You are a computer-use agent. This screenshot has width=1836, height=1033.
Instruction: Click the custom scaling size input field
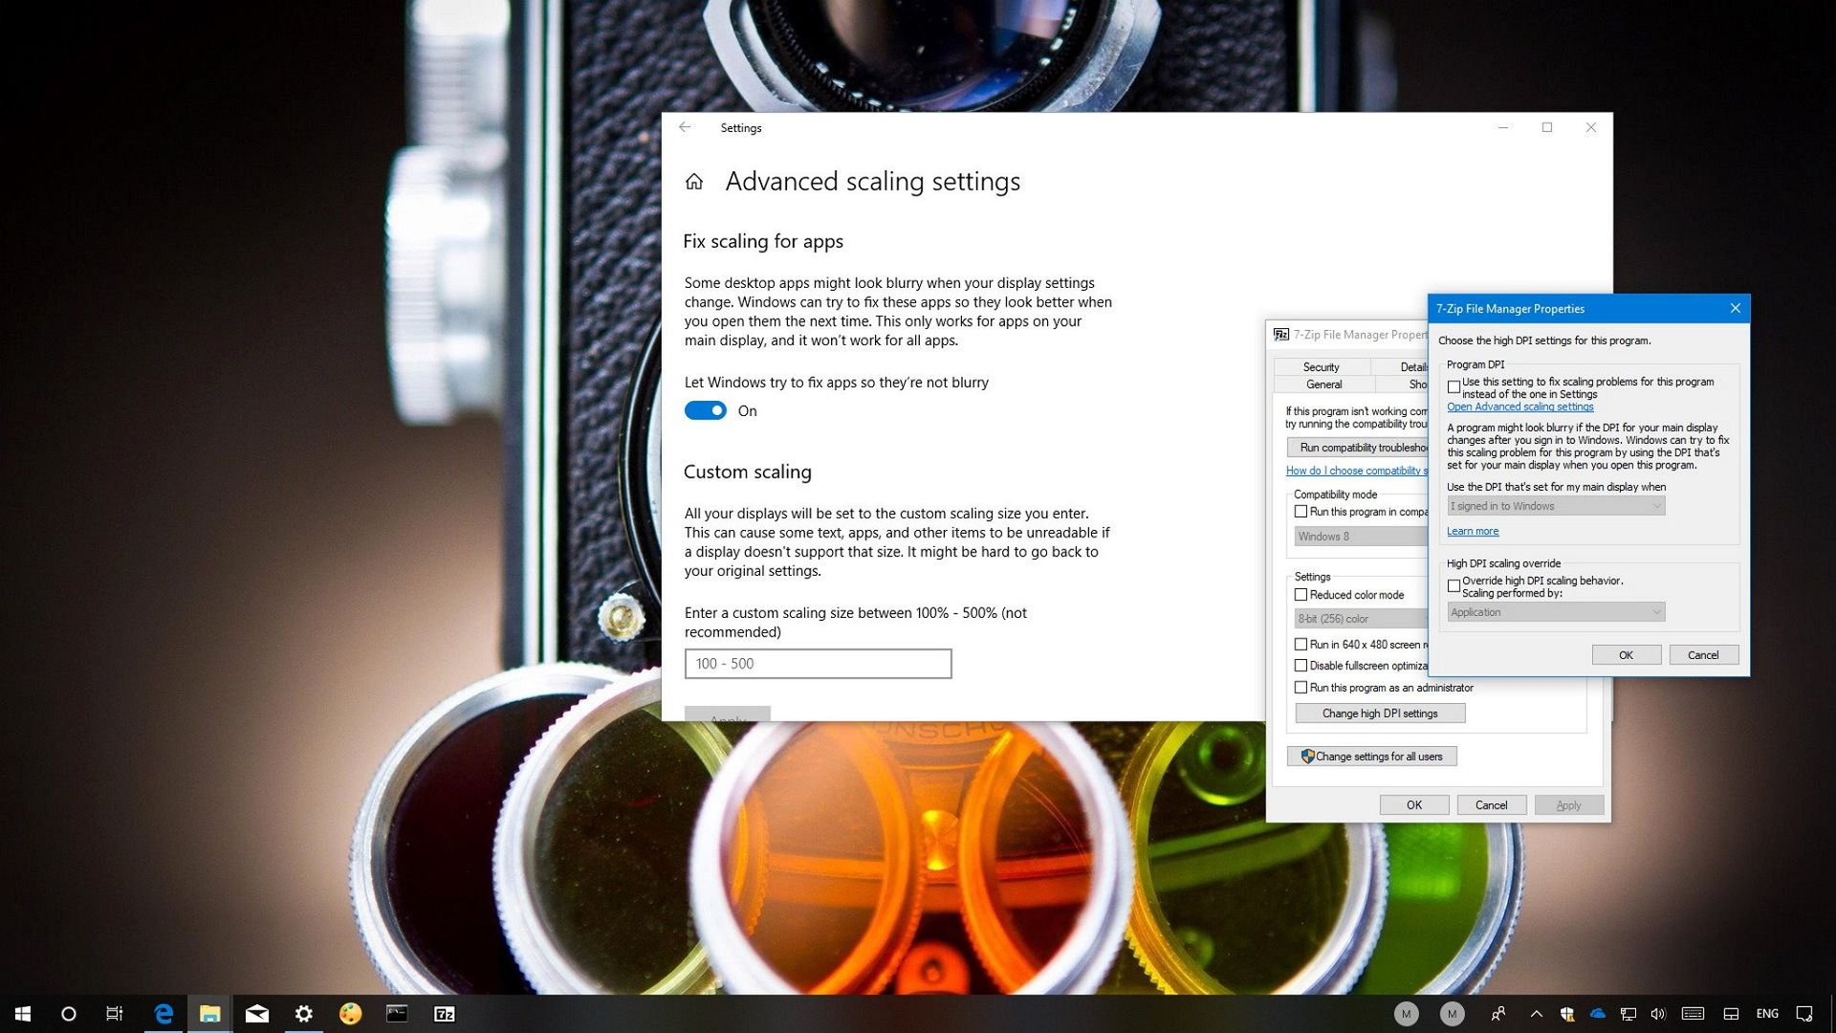[818, 663]
